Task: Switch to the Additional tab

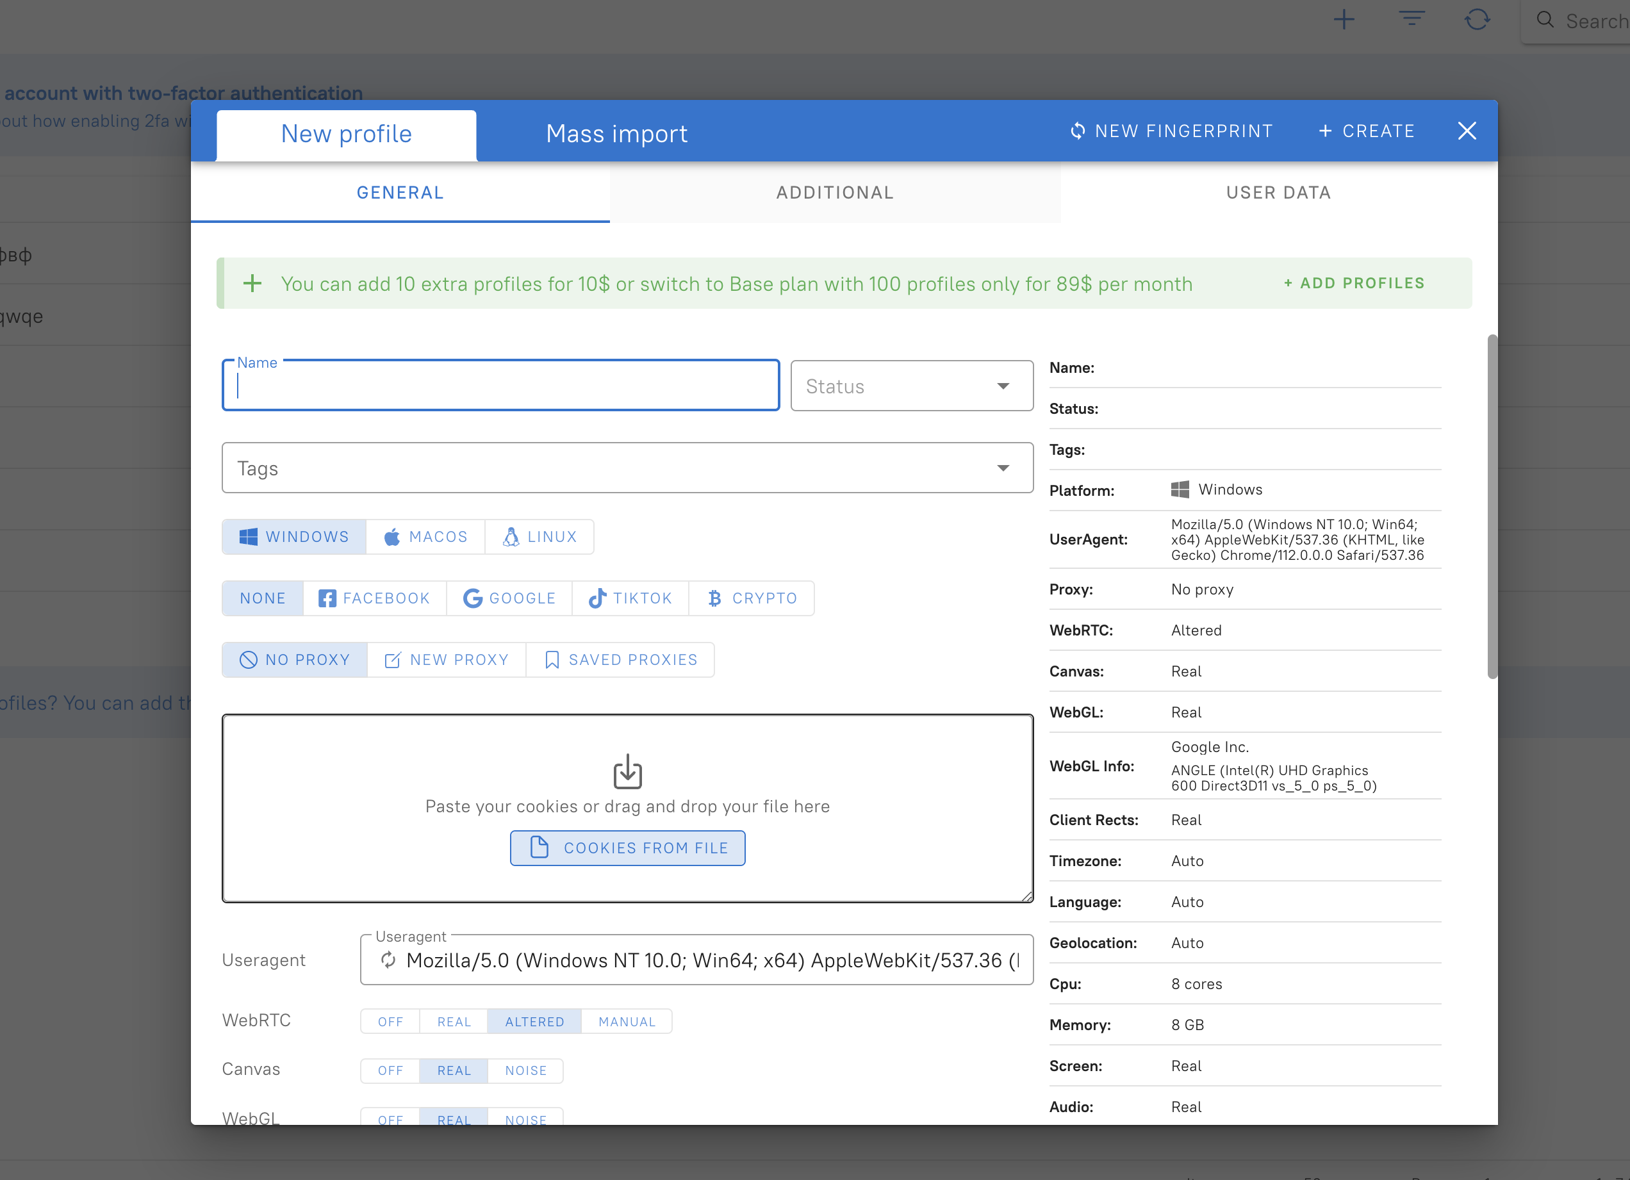Action: pos(834,193)
